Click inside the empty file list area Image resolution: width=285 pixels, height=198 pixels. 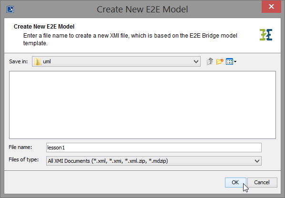pyautogui.click(x=142, y=105)
